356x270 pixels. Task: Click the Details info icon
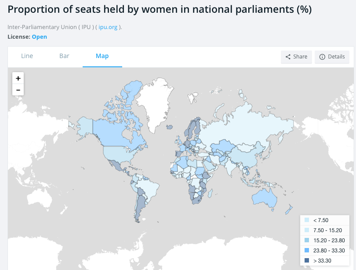322,57
